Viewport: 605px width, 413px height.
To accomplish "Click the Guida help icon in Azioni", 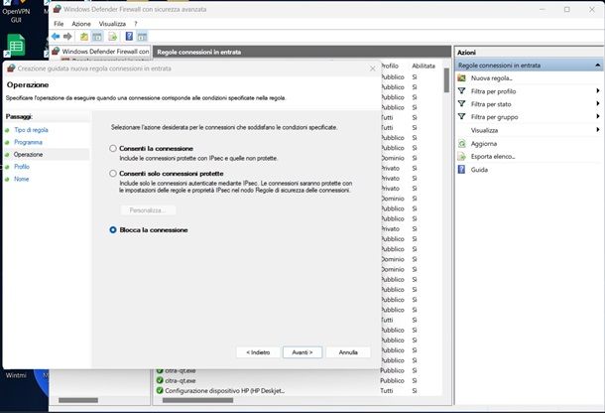I will [461, 169].
